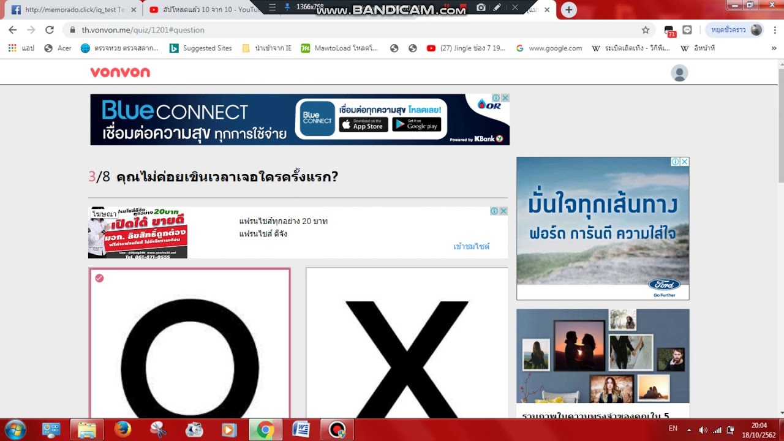Open volume control in tray
This screenshot has height=441, width=784.
(x=703, y=430)
